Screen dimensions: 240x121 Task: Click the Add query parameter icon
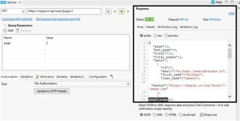(x=5, y=30)
